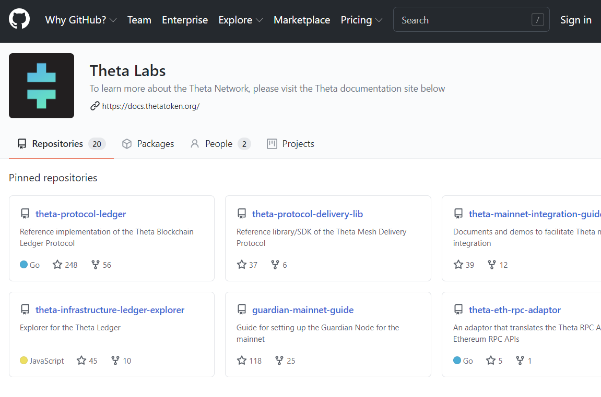Screen dimensions: 601x397
Task: Select the People tab
Action: [220, 144]
